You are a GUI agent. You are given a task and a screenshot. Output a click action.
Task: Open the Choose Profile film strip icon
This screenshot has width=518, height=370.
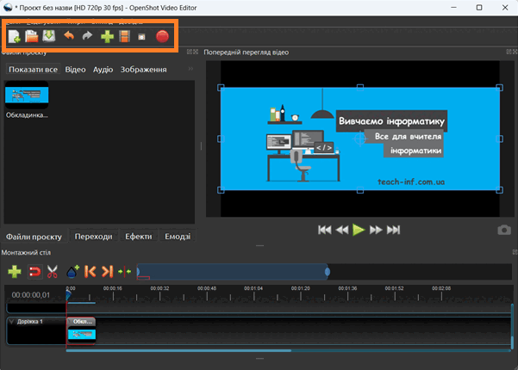[x=125, y=36]
